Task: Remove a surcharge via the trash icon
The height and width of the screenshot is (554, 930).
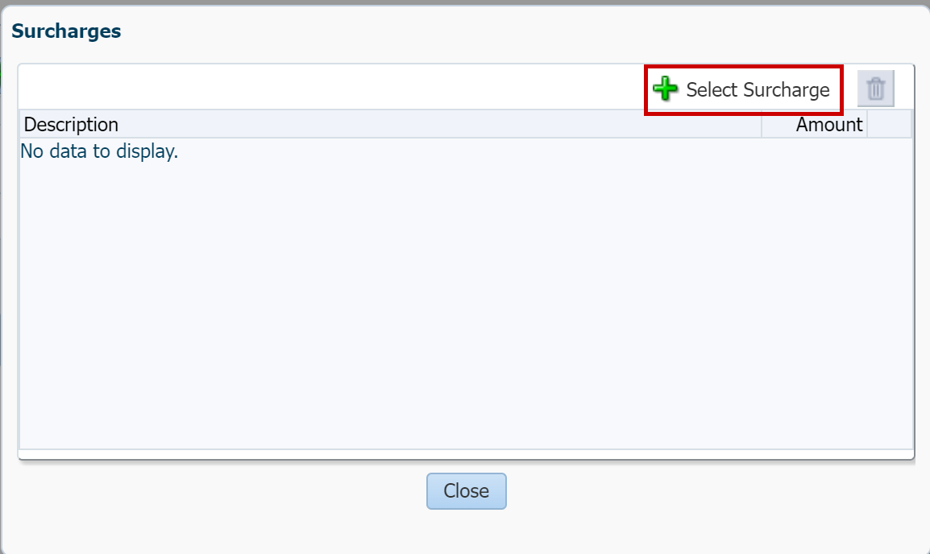Action: (x=875, y=89)
